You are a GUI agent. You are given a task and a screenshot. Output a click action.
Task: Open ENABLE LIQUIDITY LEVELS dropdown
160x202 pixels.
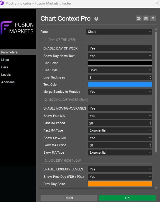point(120,169)
